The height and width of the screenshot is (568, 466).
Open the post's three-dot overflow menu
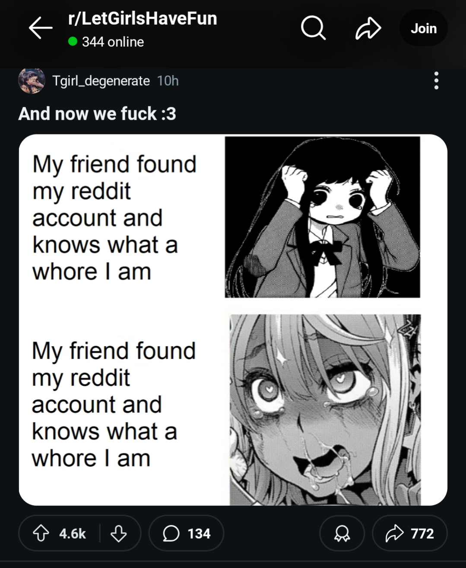click(x=436, y=81)
